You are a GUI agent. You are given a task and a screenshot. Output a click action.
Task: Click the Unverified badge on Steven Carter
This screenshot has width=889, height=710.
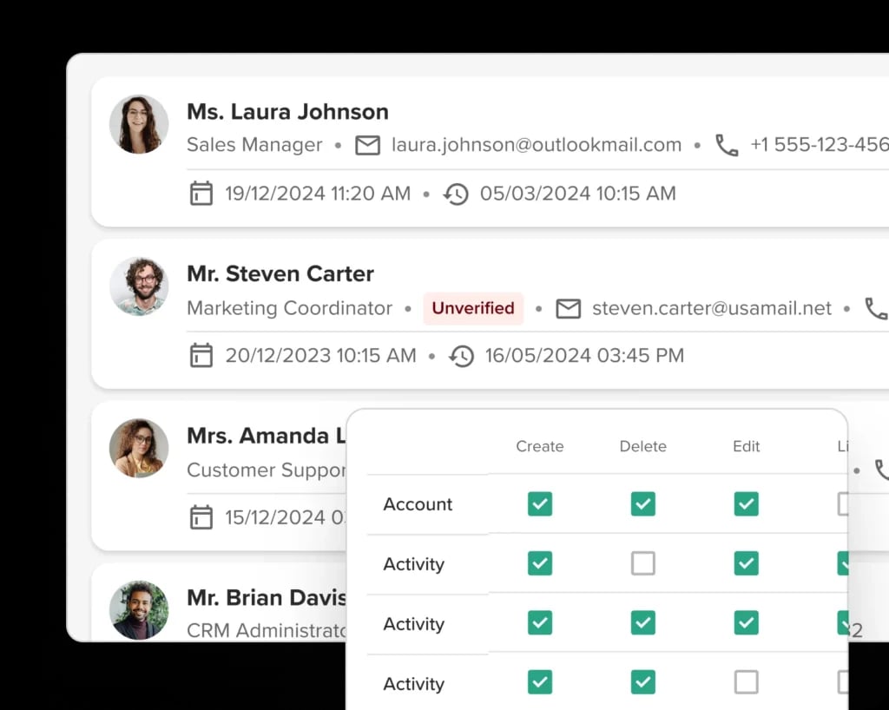click(473, 308)
